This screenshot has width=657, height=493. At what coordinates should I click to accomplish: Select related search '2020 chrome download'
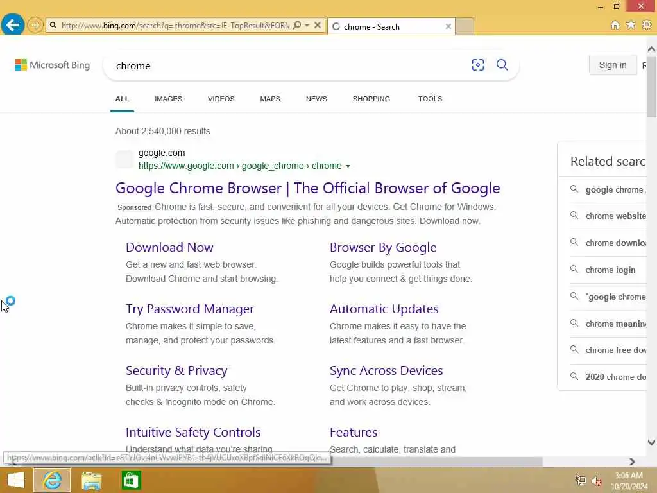(x=610, y=377)
